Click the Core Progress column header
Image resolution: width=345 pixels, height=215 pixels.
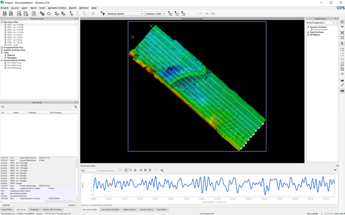pos(55,112)
